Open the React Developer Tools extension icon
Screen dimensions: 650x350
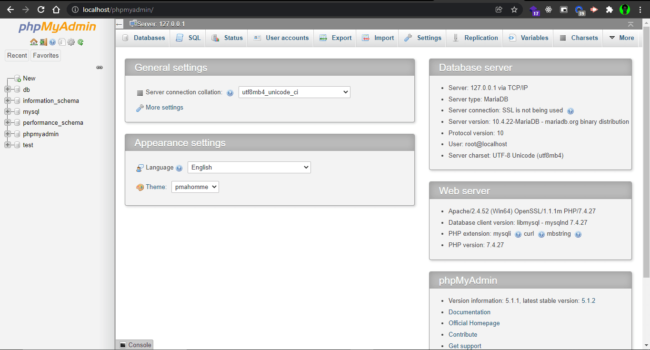pyautogui.click(x=549, y=10)
